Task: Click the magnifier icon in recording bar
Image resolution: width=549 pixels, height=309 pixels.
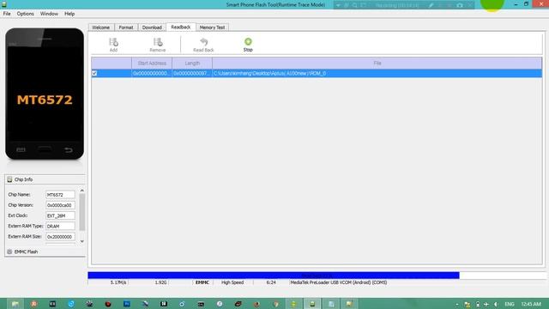Action: point(354,5)
